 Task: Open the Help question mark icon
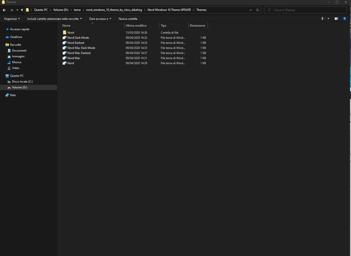click(x=344, y=19)
